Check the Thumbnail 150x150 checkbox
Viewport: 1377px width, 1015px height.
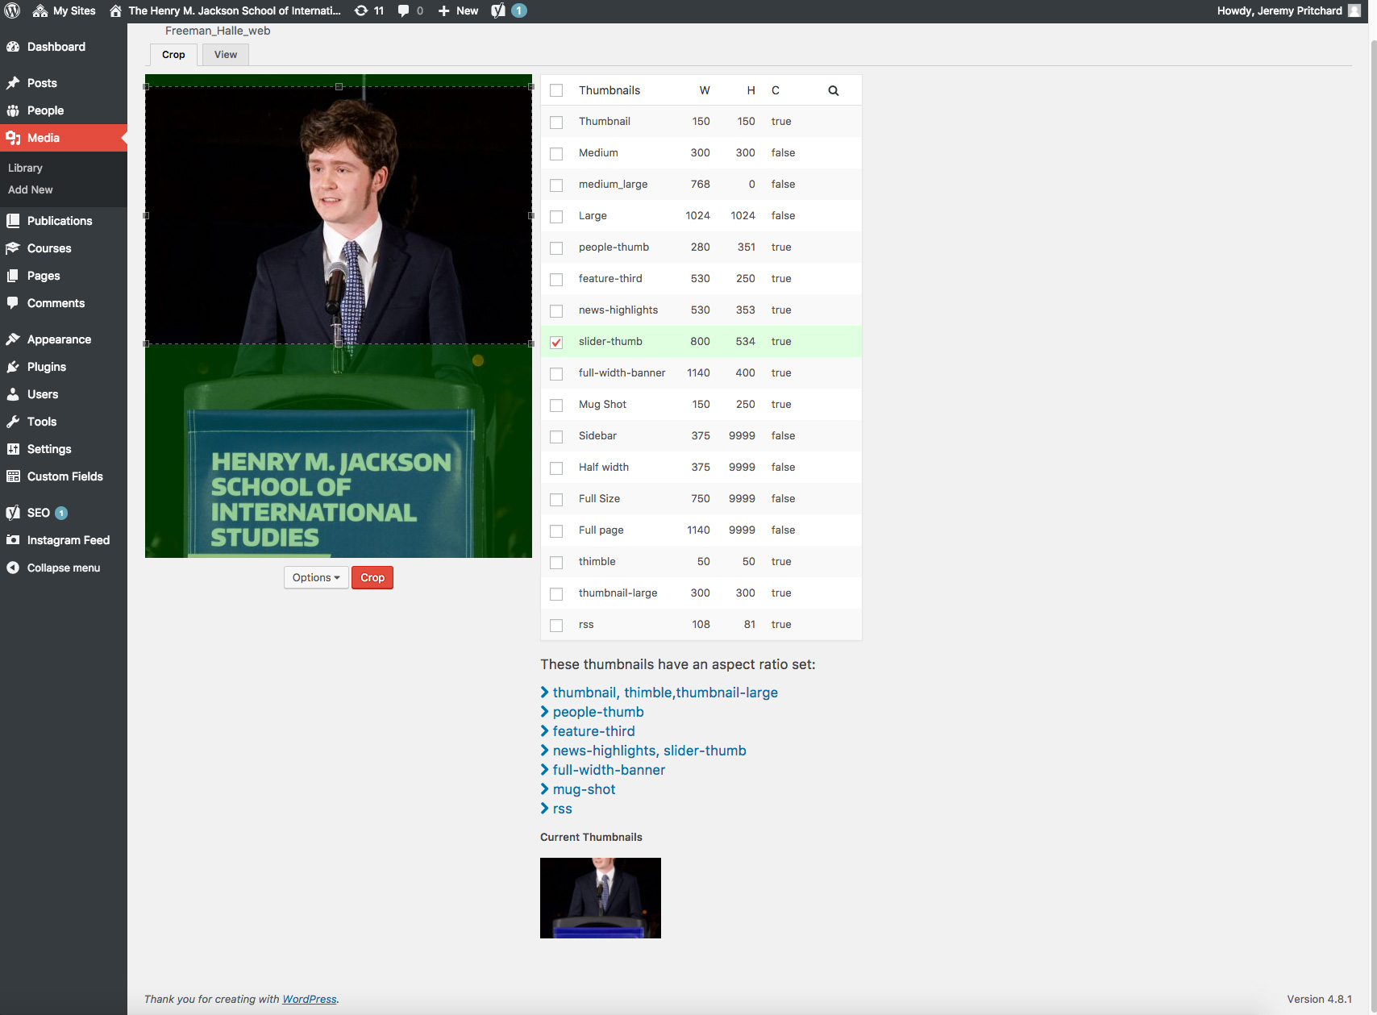pos(556,123)
